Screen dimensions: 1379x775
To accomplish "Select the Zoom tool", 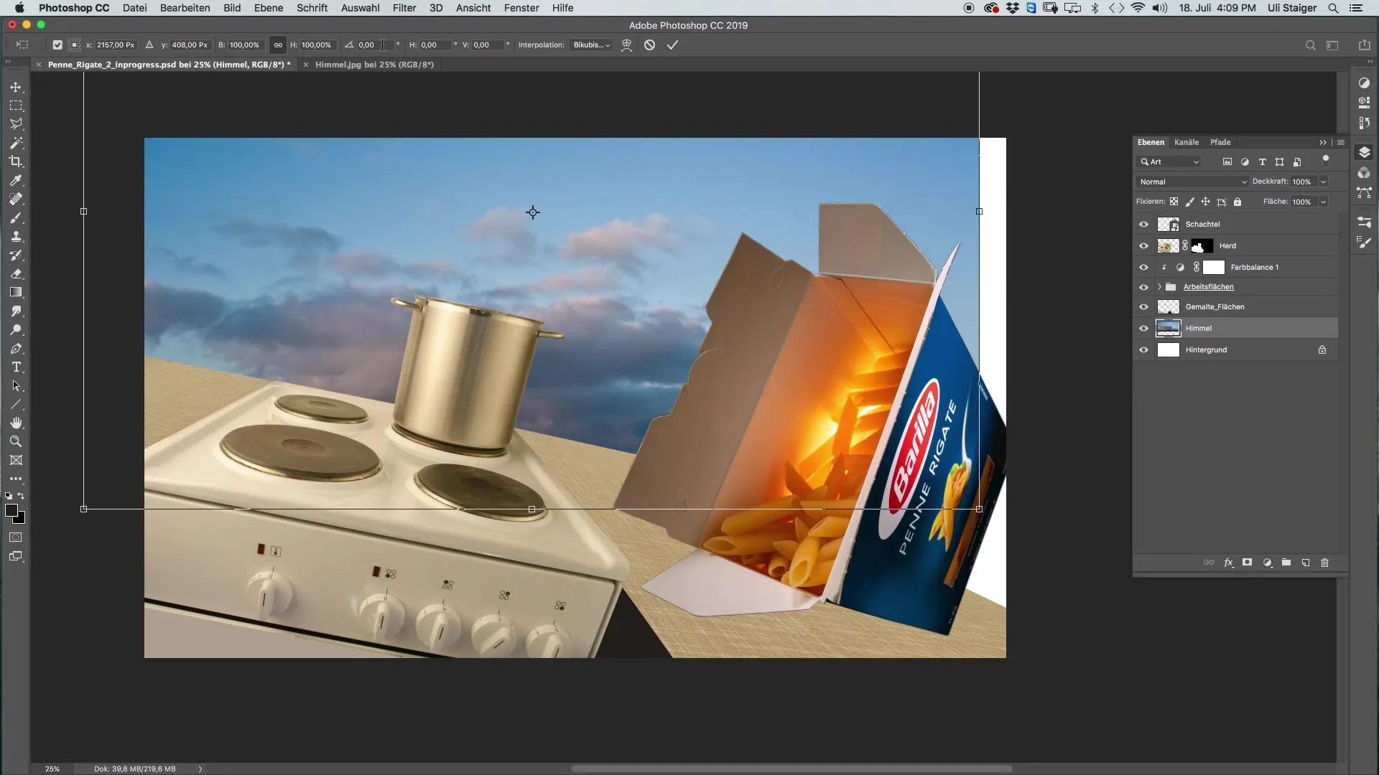I will 16,441.
